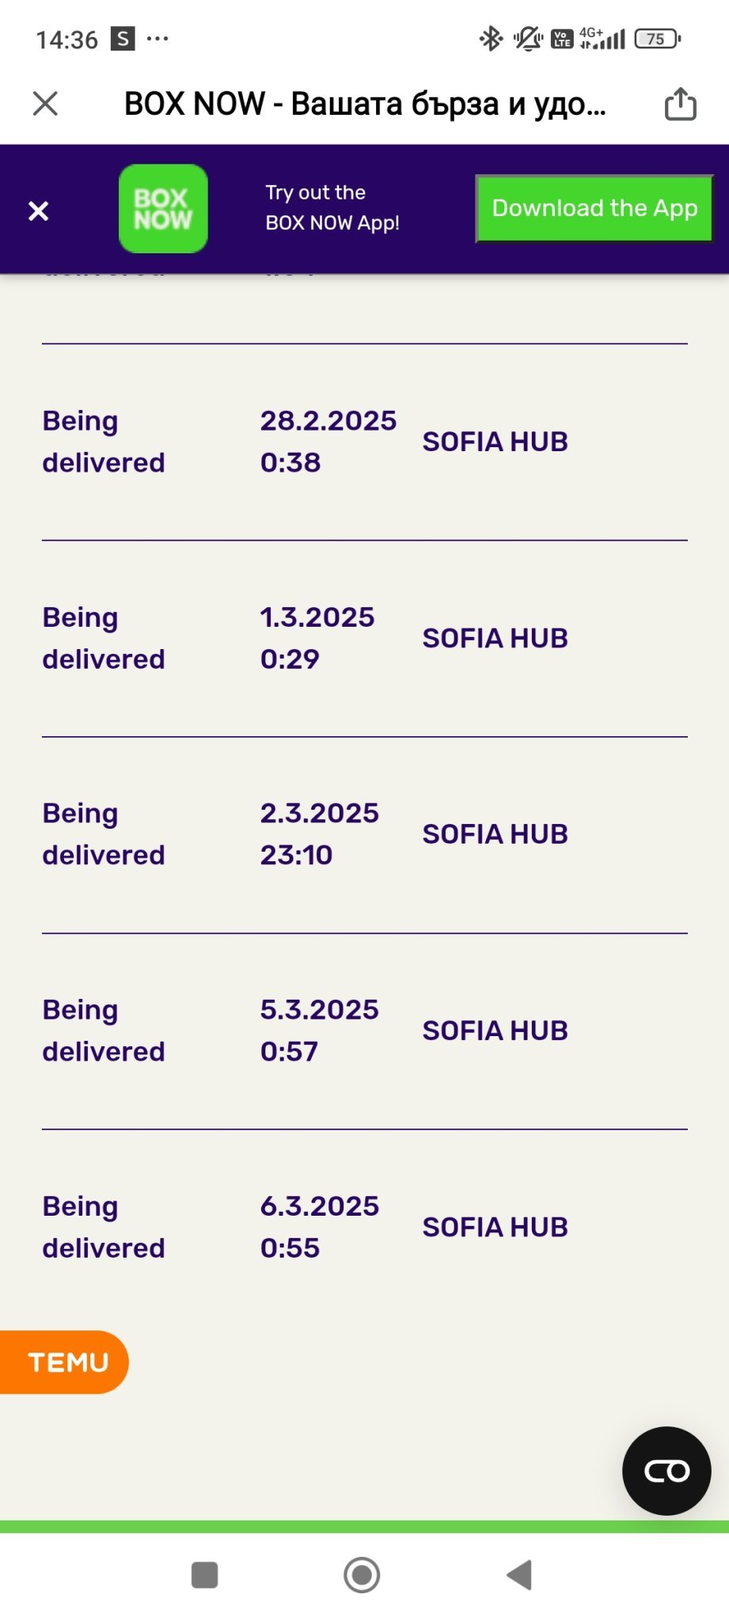The image size is (729, 1621).
Task: Tap the green BOX NOW logo
Action: [163, 209]
